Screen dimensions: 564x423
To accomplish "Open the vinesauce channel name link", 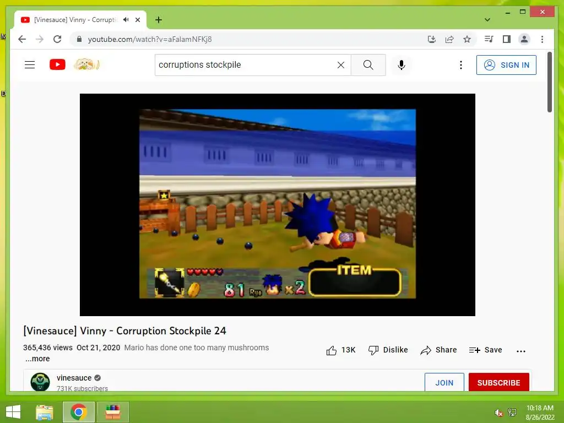I will coord(74,378).
